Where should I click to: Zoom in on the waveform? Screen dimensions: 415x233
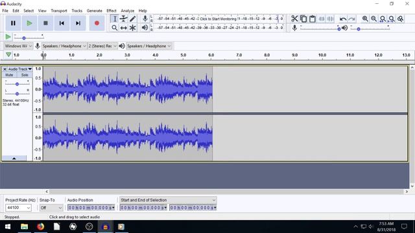pos(365,19)
